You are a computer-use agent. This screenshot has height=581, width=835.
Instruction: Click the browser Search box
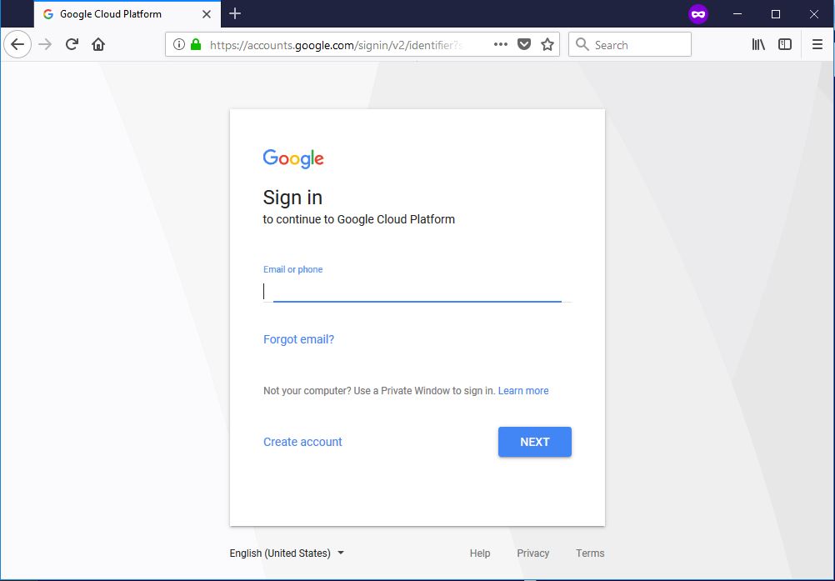pos(630,45)
